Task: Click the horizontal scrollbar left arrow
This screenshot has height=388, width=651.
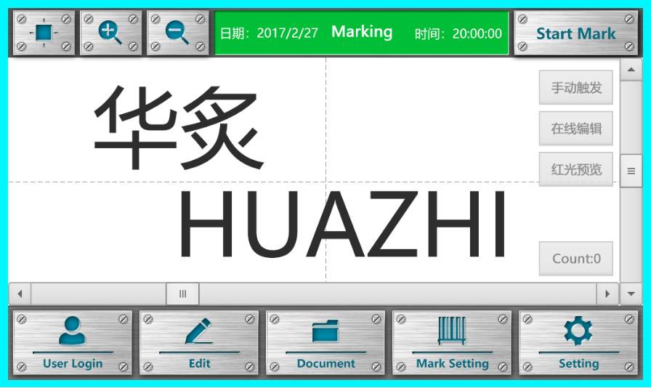Action: point(20,294)
